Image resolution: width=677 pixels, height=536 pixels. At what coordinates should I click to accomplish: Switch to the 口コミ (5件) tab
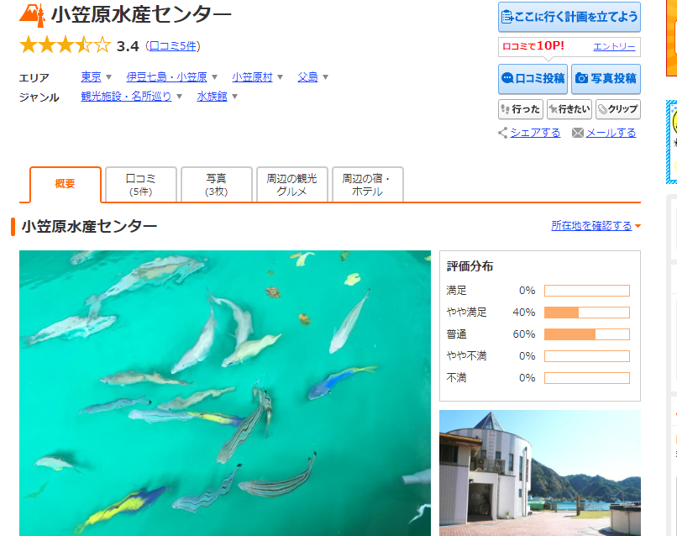pyautogui.click(x=140, y=185)
